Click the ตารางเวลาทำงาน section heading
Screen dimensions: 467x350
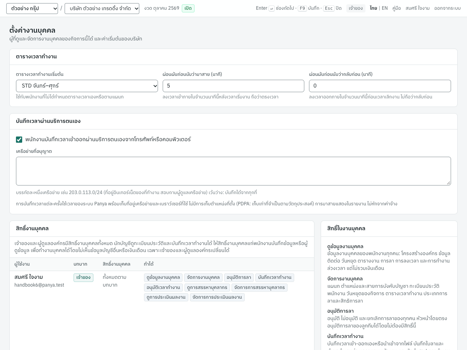coord(36,57)
